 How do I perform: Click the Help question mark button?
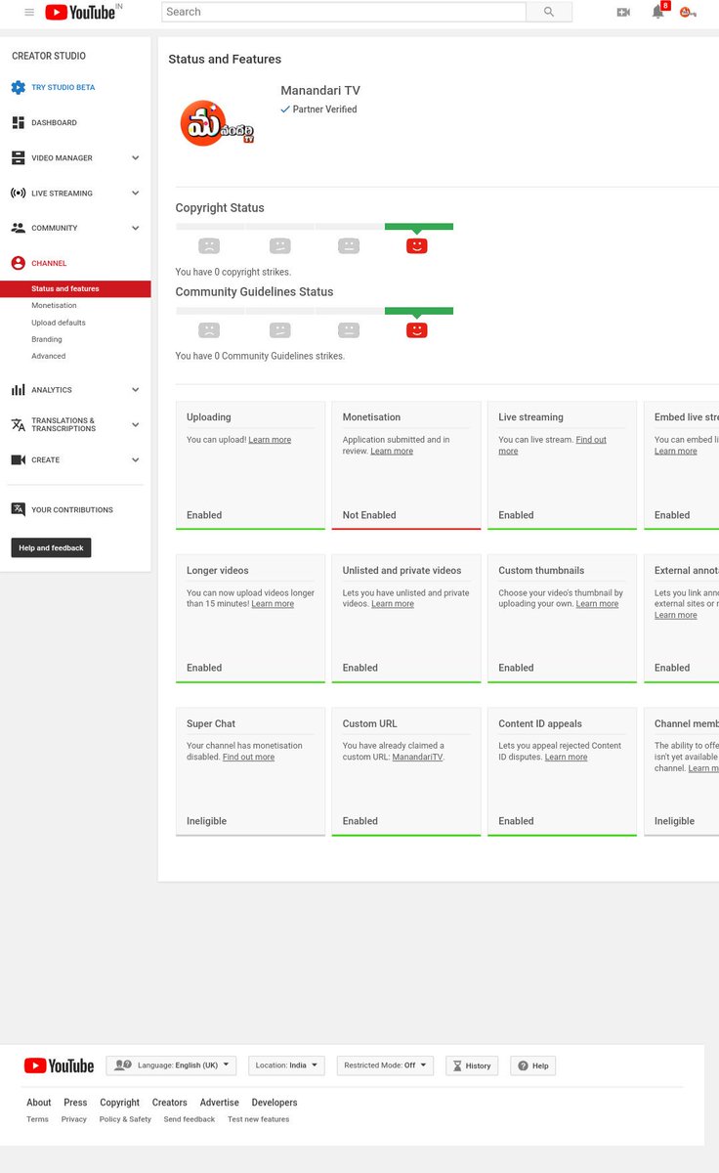click(532, 1065)
